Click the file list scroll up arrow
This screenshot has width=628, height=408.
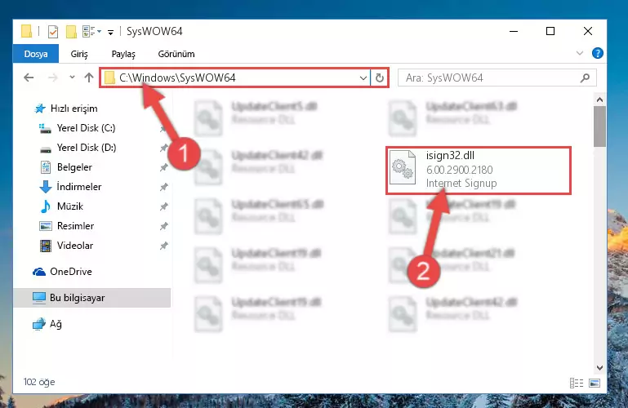point(599,100)
